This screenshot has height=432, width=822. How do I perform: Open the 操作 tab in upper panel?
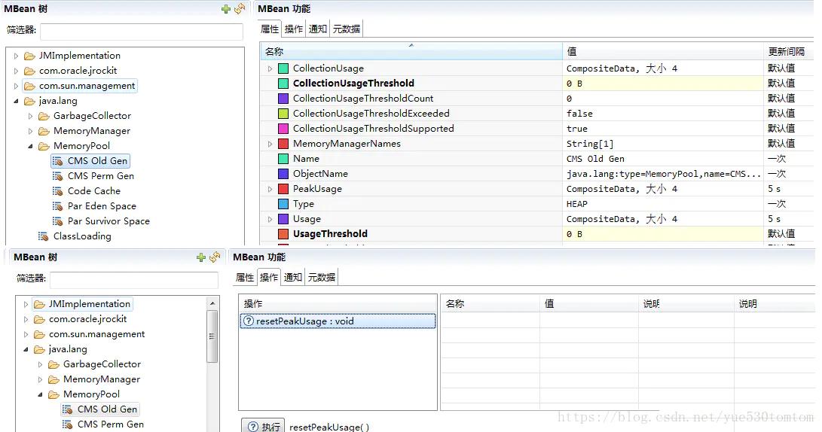click(x=294, y=29)
